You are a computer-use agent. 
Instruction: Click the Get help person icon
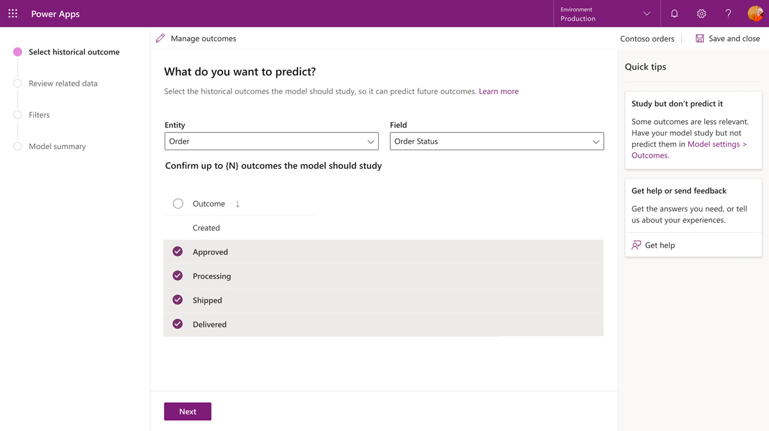(636, 245)
